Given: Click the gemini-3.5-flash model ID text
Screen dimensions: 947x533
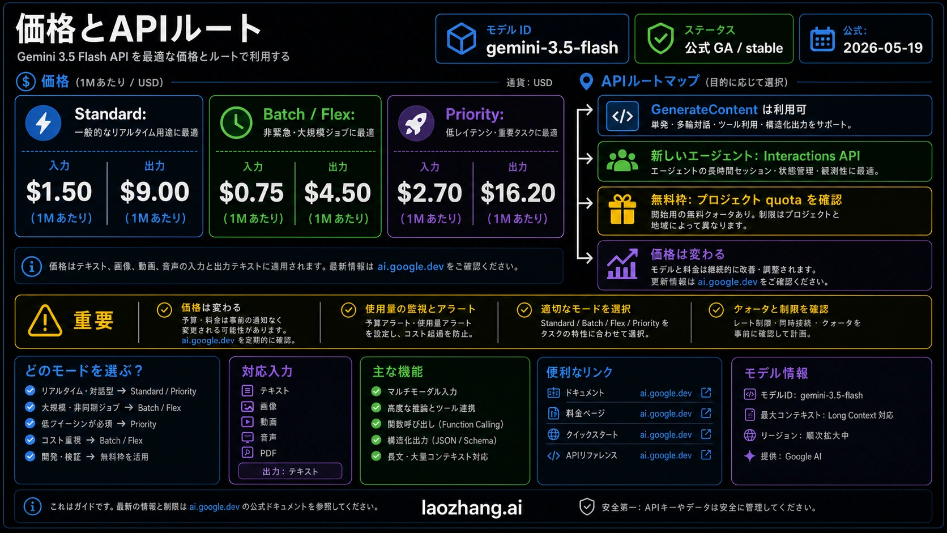Looking at the screenshot, I should pyautogui.click(x=552, y=48).
